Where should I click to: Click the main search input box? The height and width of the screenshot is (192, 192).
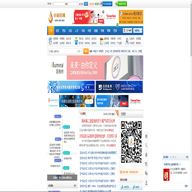pos(62,51)
